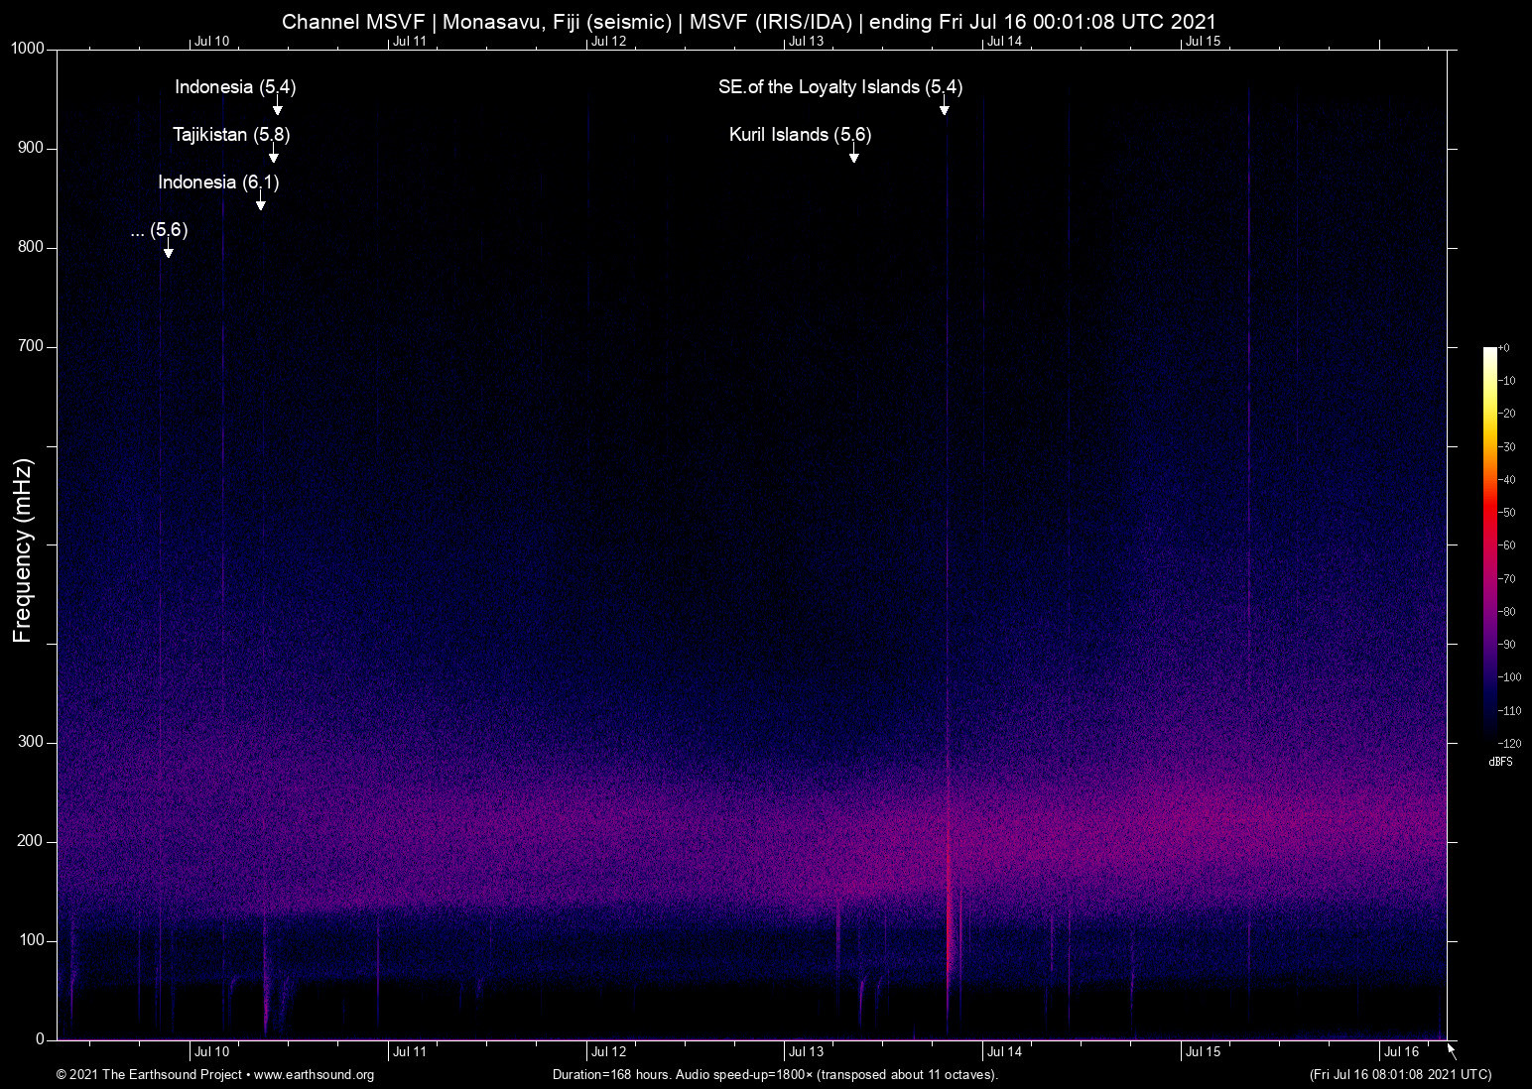1532x1089 pixels.
Task: Click the '200' frequency axis tick label
Action: click(x=32, y=842)
